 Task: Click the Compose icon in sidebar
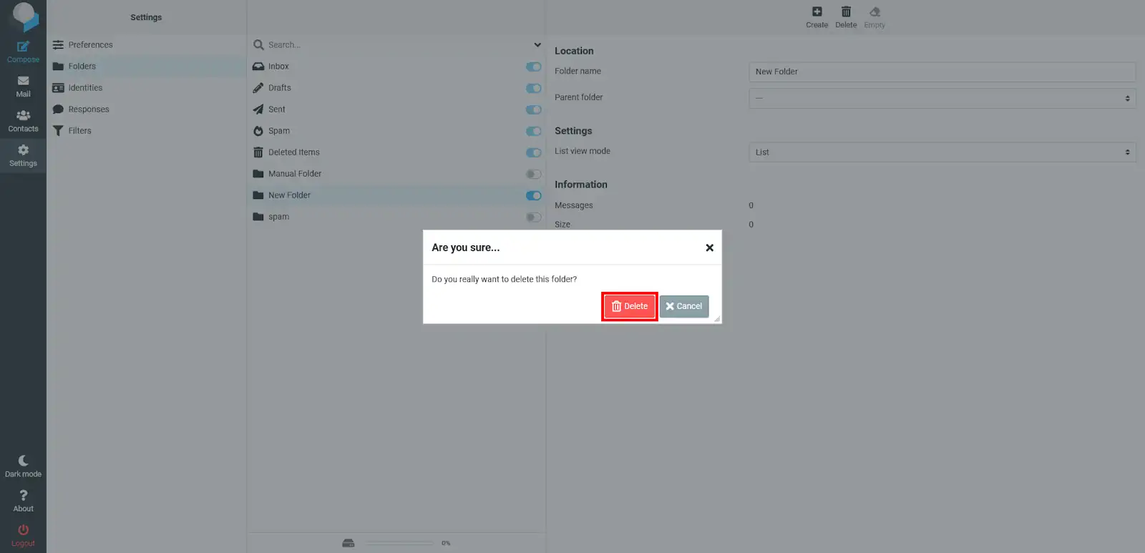(23, 47)
